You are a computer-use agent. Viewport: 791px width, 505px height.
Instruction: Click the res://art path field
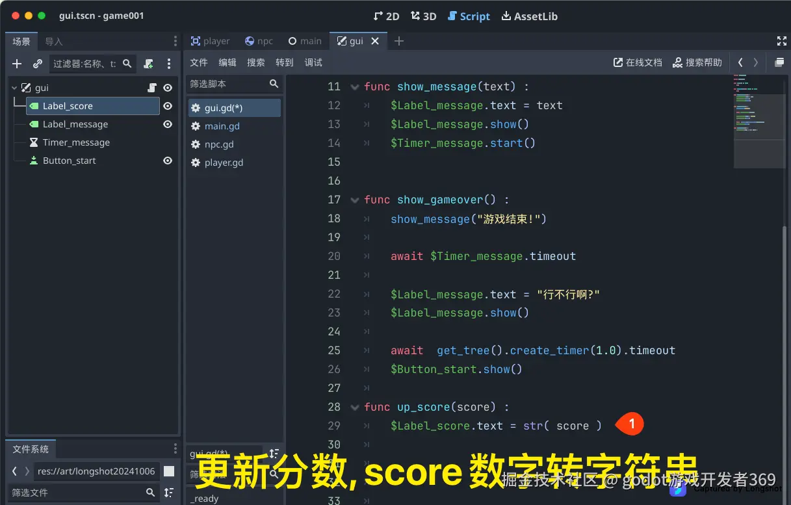click(96, 471)
